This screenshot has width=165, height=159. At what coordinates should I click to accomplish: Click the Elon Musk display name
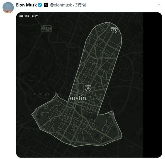click(x=26, y=5)
